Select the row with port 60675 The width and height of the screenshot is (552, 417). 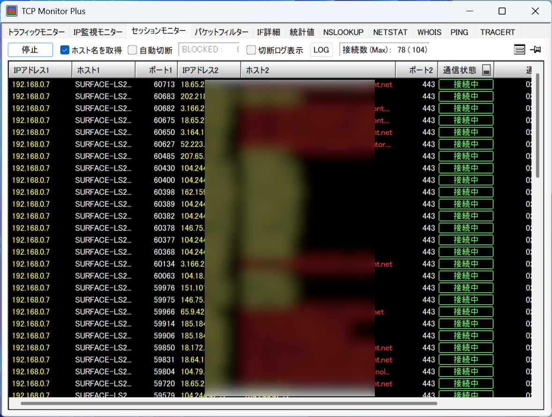(x=270, y=121)
